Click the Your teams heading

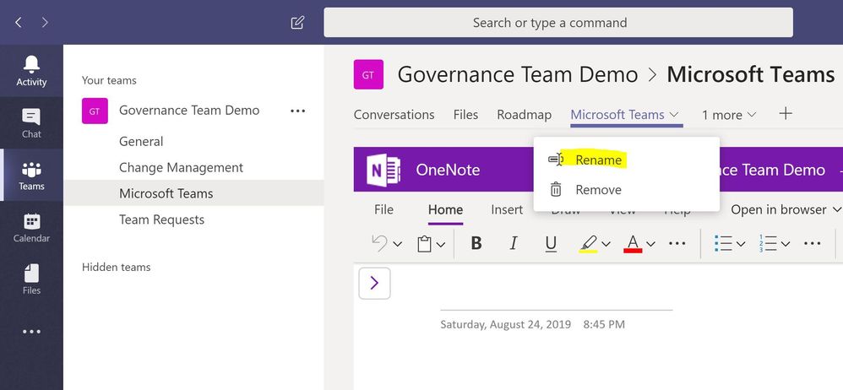click(x=109, y=80)
